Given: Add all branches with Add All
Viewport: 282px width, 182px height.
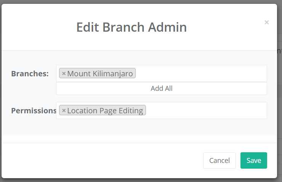Looking at the screenshot, I should click(x=162, y=89).
